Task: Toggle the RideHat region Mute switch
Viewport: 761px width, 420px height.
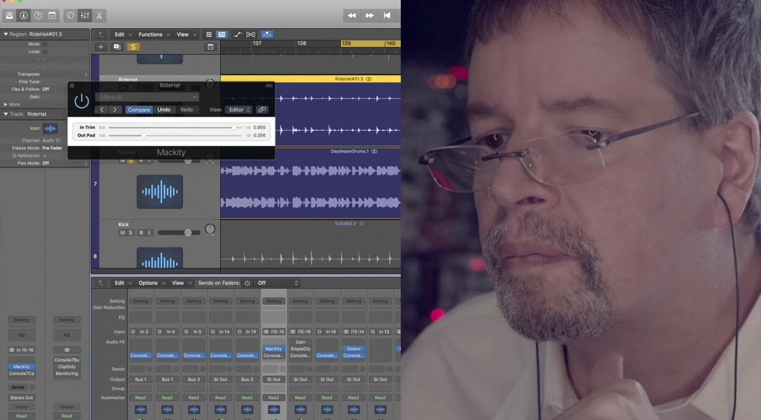Action: (x=44, y=44)
